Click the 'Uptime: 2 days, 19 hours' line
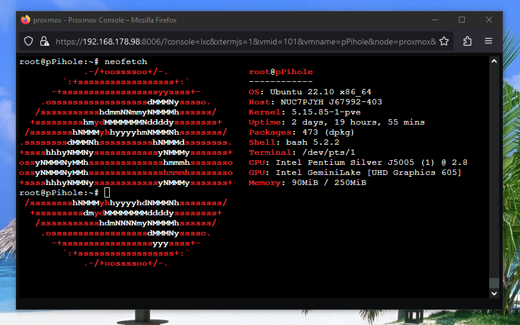 click(337, 122)
